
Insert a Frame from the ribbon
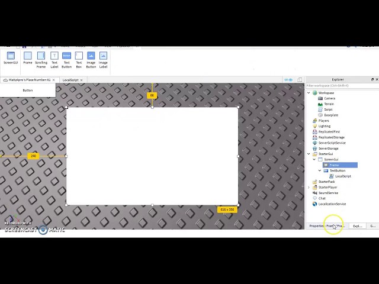point(28,58)
